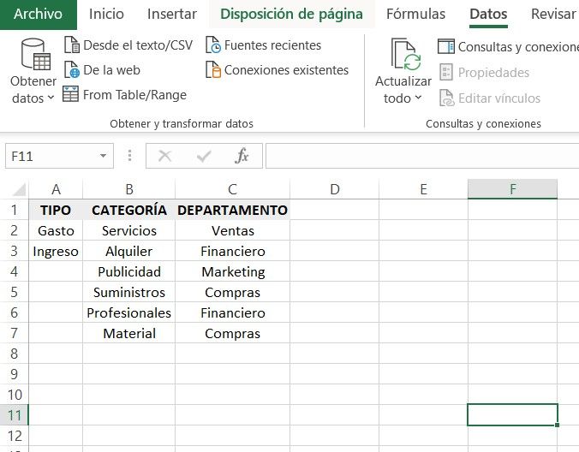Switch to the Insertar tab

[x=171, y=14]
